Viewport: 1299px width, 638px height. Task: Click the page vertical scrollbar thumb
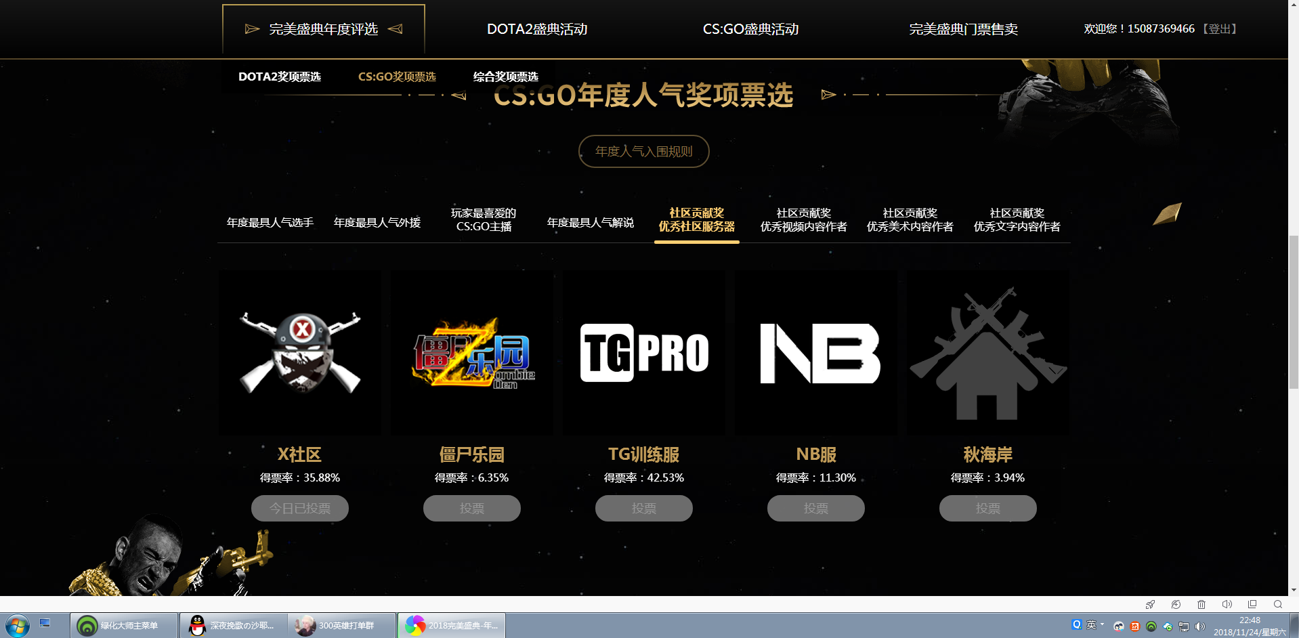pyautogui.click(x=1294, y=312)
